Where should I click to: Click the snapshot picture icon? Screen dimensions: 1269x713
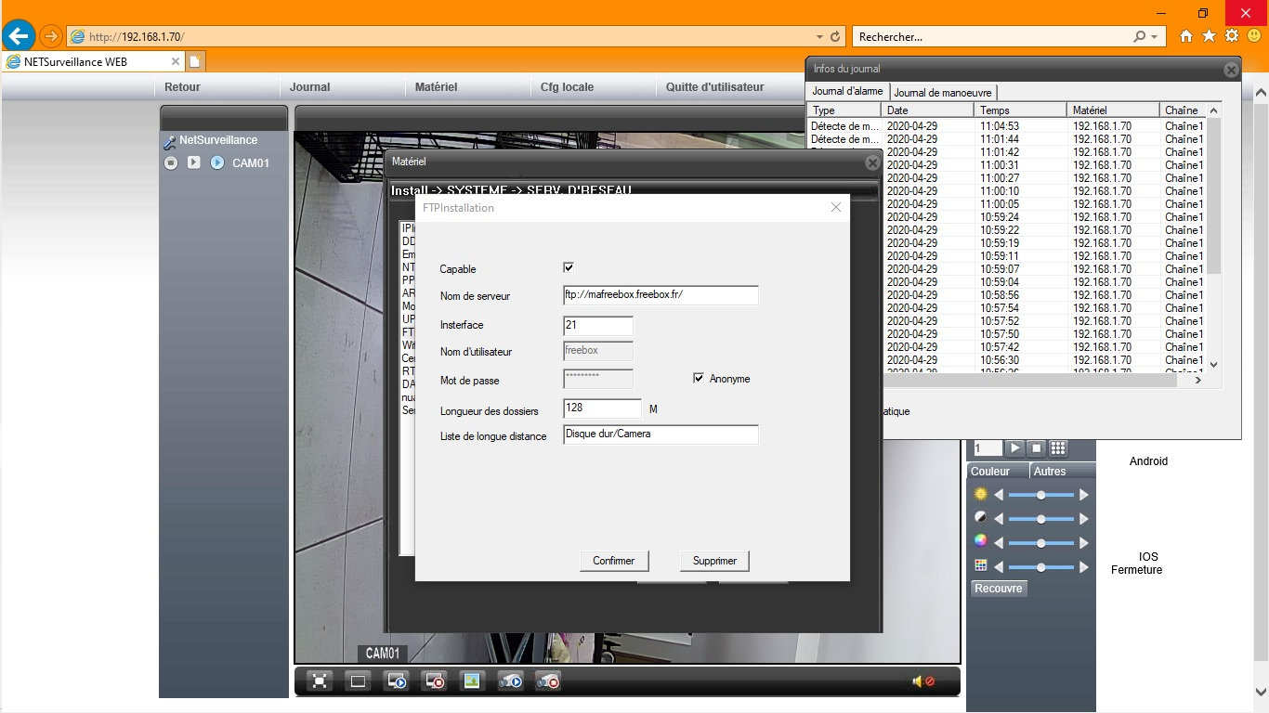point(471,681)
